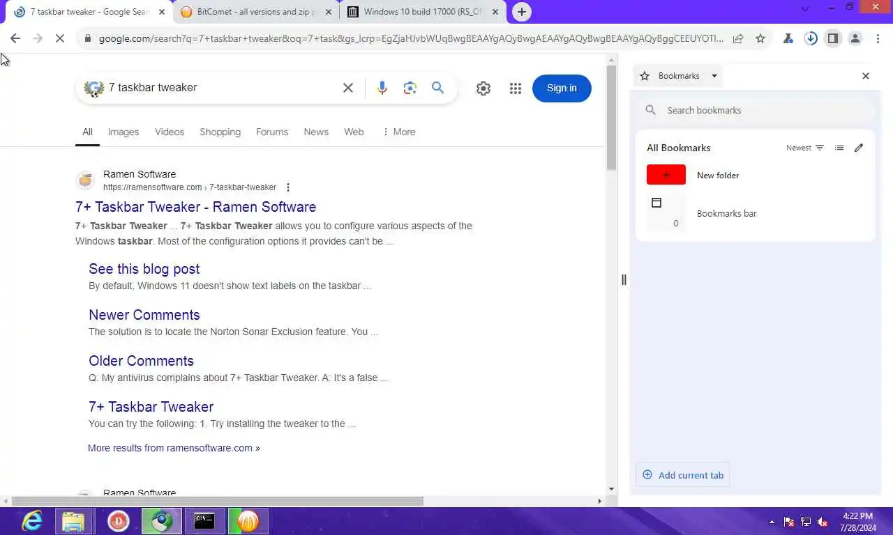
Task: Open the Chrome three-dot menu
Action: pos(878,39)
